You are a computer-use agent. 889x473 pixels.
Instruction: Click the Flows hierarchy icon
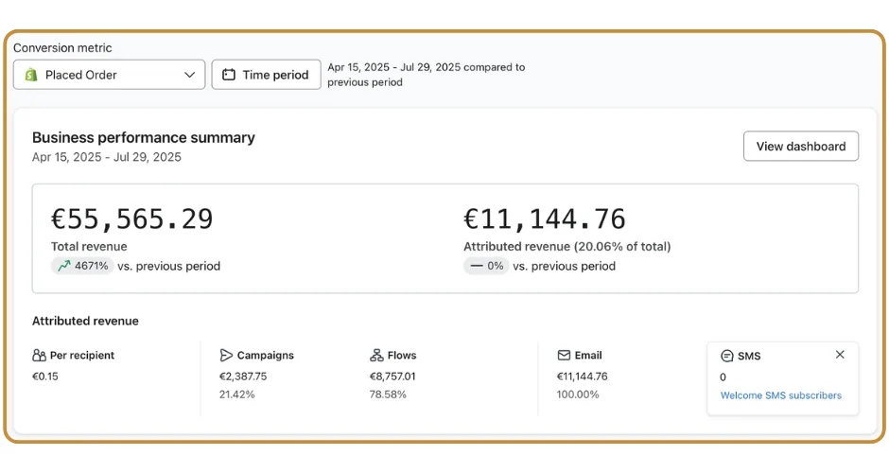click(x=376, y=356)
